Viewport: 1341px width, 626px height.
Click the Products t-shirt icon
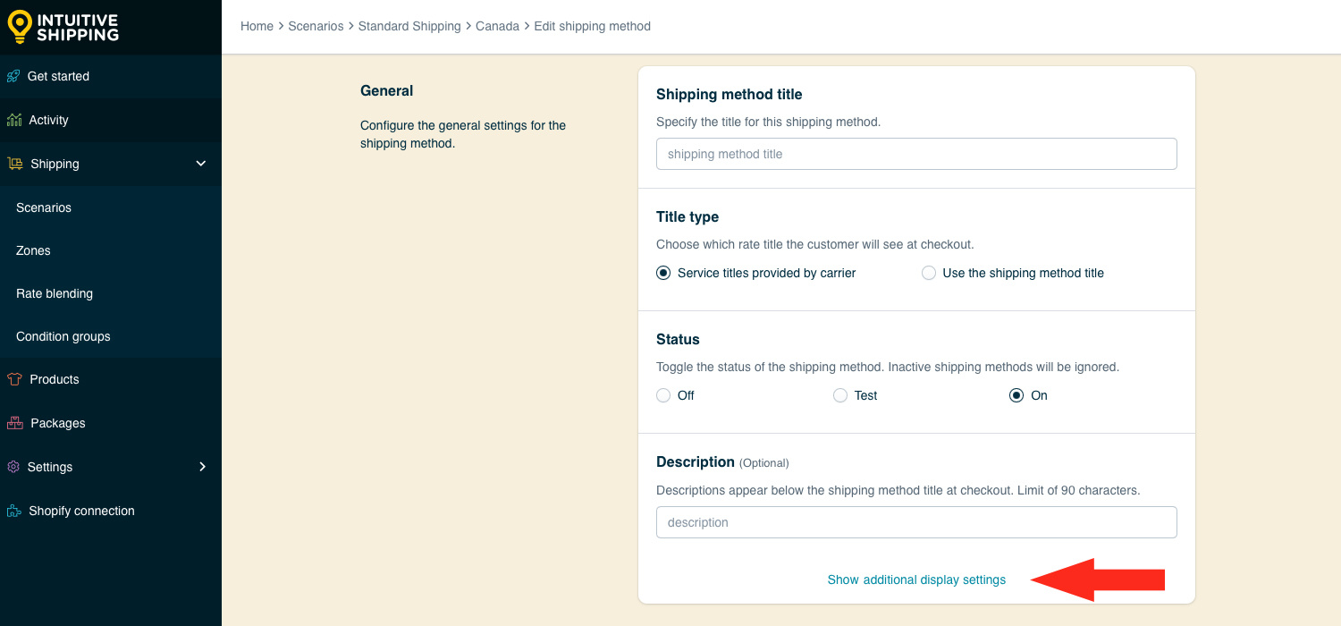pyautogui.click(x=14, y=379)
